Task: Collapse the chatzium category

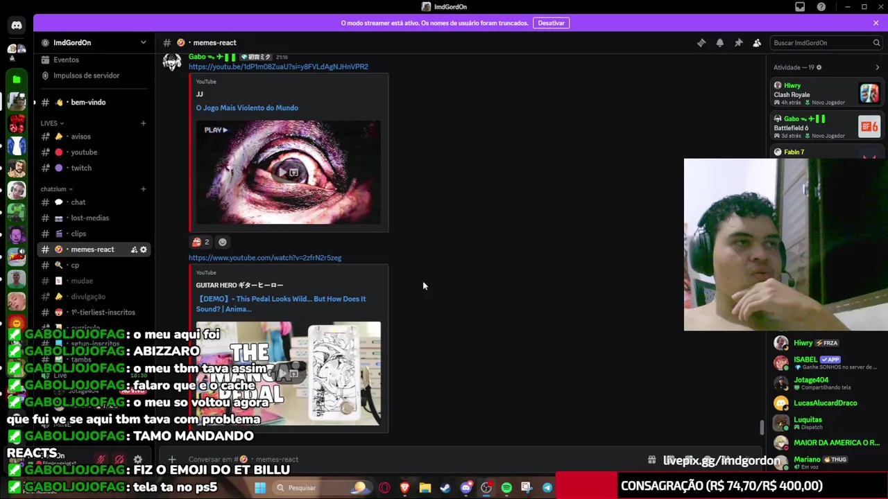Action: coord(56,189)
